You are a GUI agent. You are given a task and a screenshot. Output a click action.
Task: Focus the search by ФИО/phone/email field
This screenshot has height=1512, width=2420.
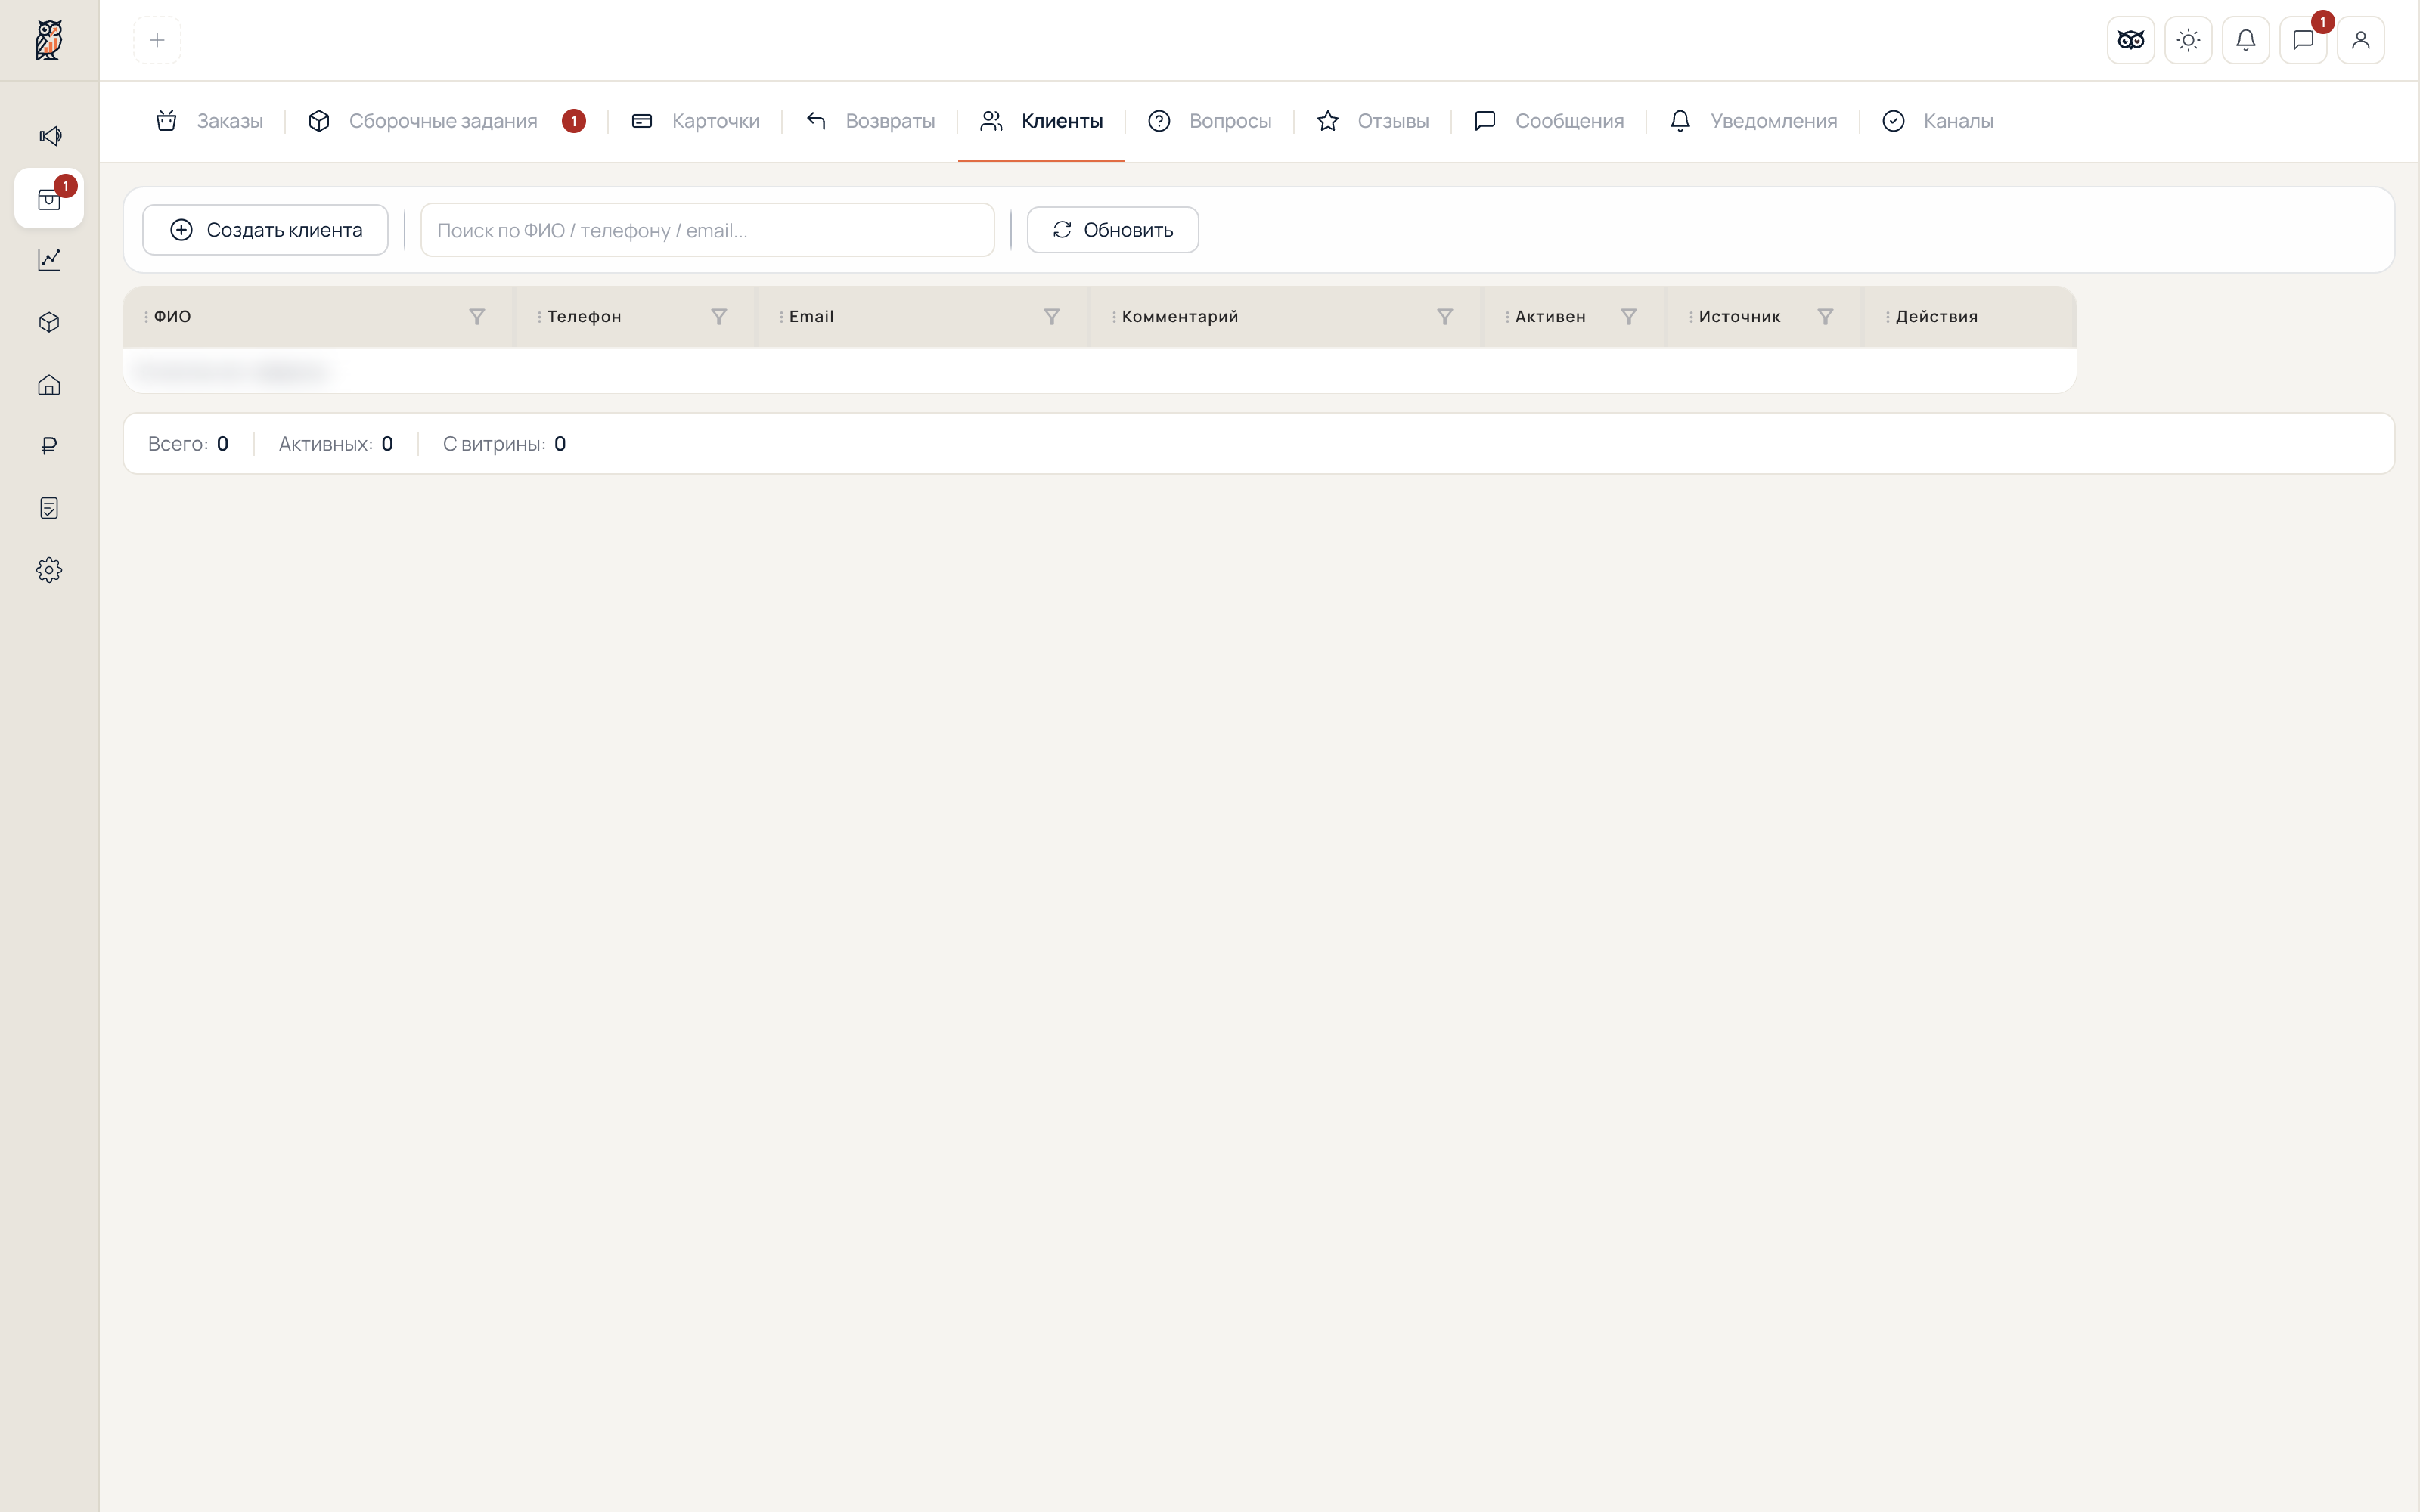pos(707,230)
